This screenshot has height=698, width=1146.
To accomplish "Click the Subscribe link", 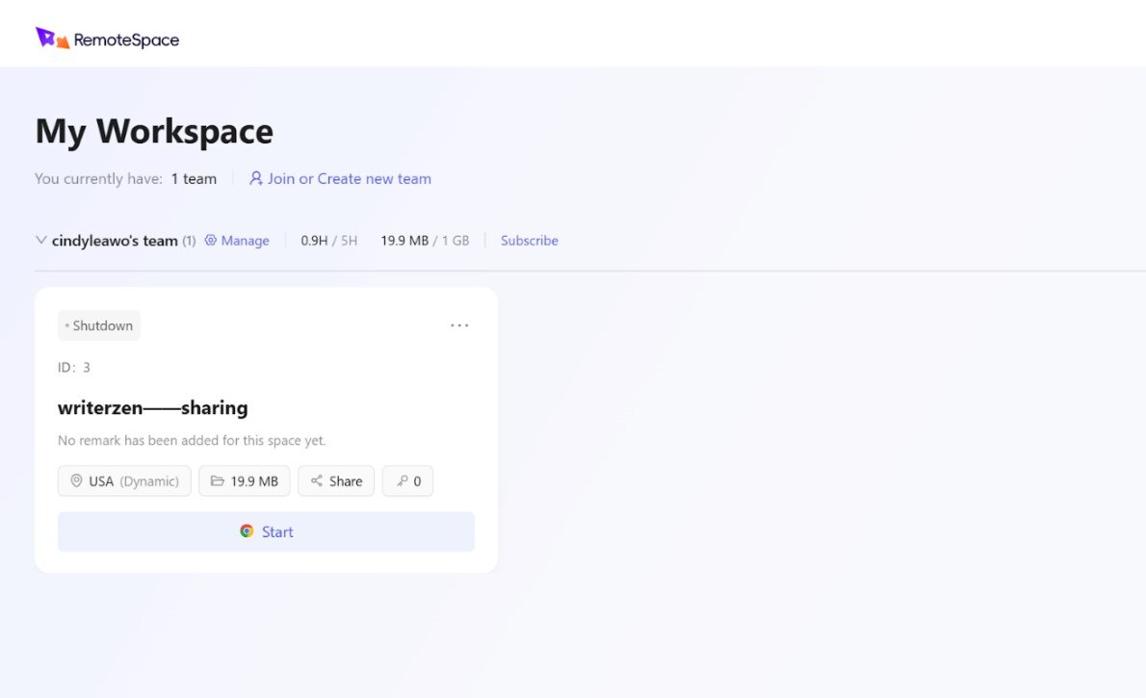I will (x=529, y=240).
